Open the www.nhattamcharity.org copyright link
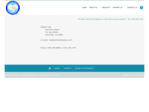 tap(49, 75)
